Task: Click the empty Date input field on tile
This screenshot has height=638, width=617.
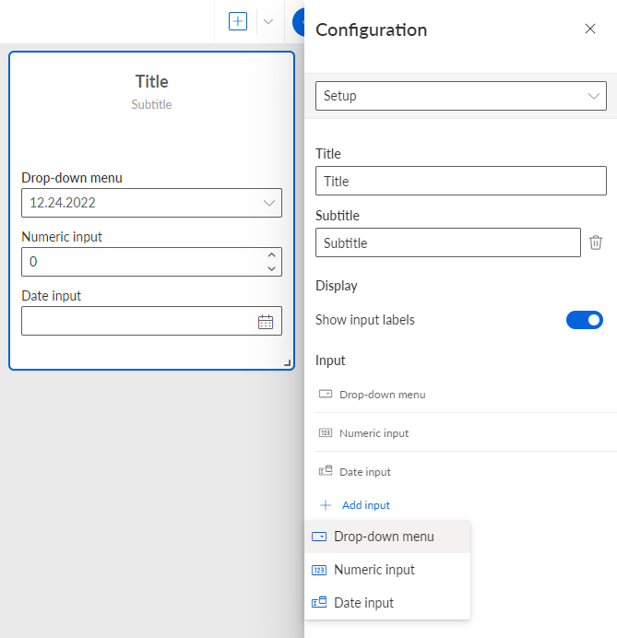Action: [x=151, y=321]
